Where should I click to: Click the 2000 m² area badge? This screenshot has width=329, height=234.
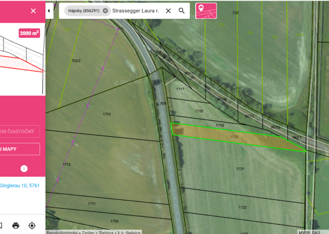(30, 33)
